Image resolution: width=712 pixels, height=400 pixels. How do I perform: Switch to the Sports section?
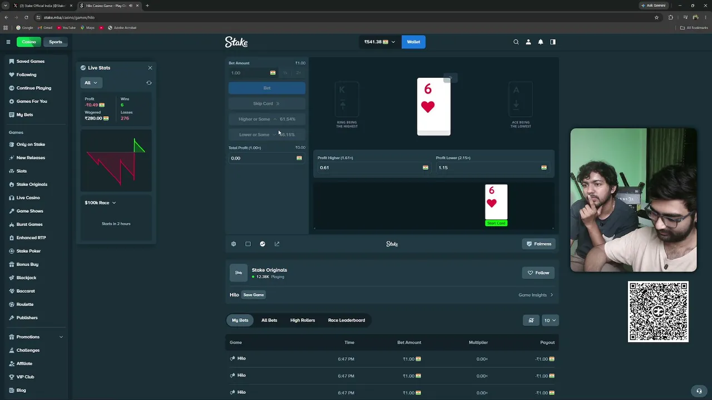(56, 42)
